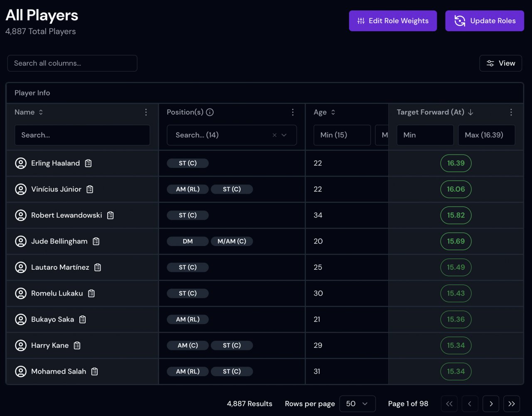
Task: Clear the Position(s) filter with the X icon
Action: [x=274, y=135]
